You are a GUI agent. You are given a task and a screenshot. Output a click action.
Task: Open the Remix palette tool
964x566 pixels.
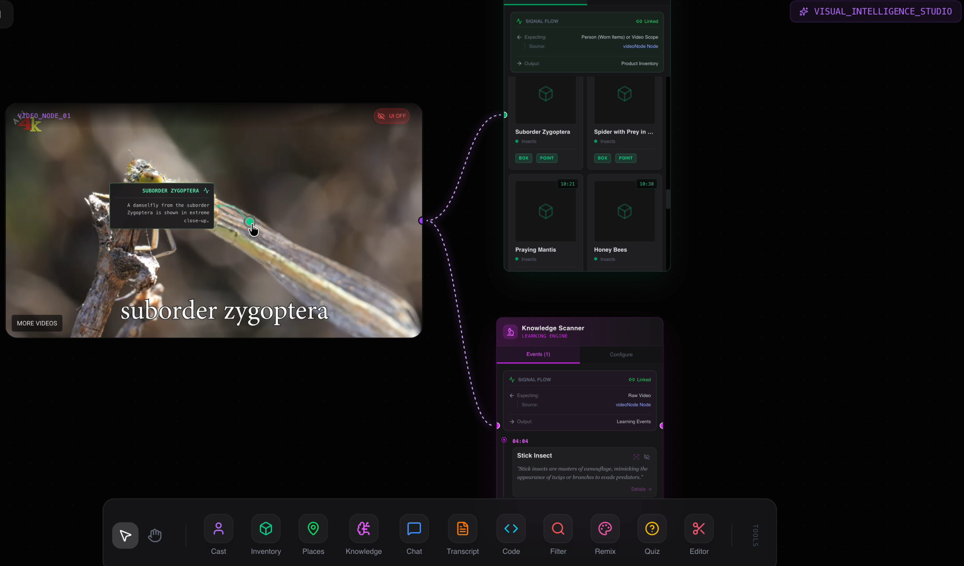(x=605, y=529)
